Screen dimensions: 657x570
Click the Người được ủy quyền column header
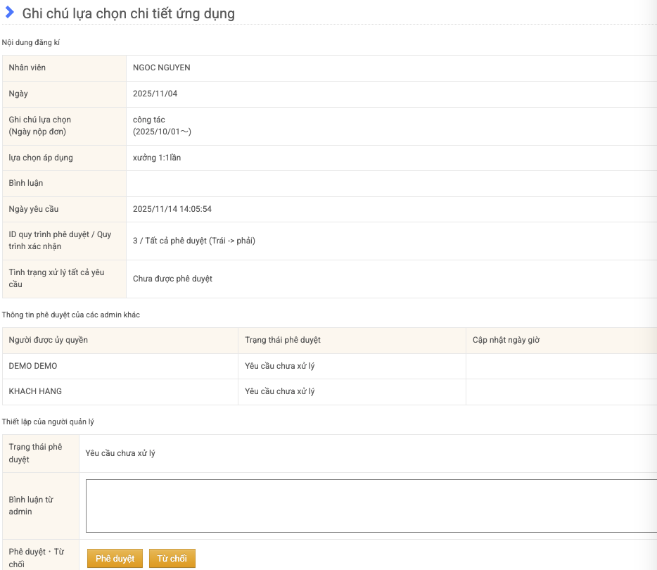(x=49, y=340)
